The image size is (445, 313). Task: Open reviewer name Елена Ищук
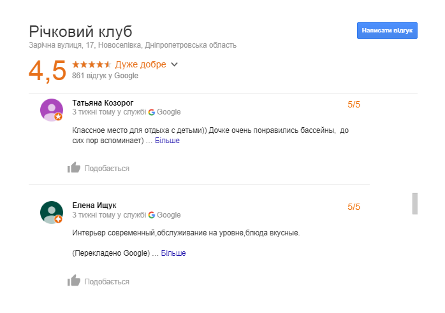point(94,205)
